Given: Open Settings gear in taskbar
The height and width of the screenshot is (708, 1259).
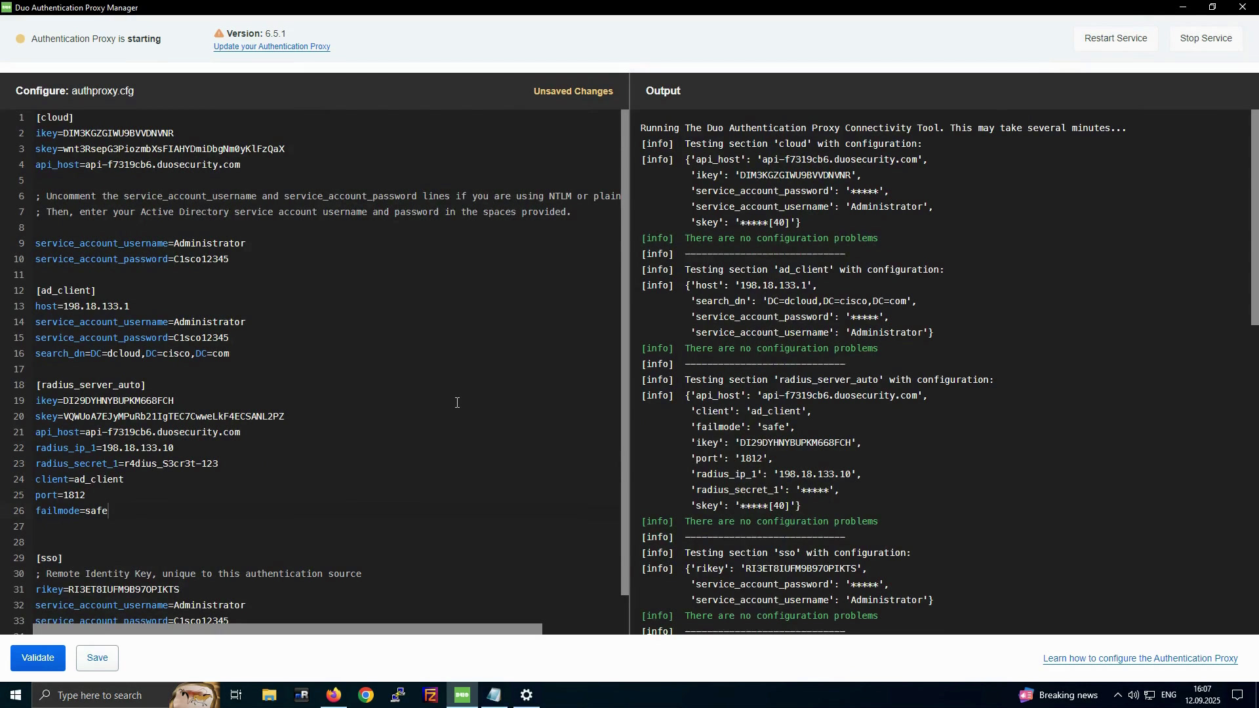Looking at the screenshot, I should click(527, 696).
